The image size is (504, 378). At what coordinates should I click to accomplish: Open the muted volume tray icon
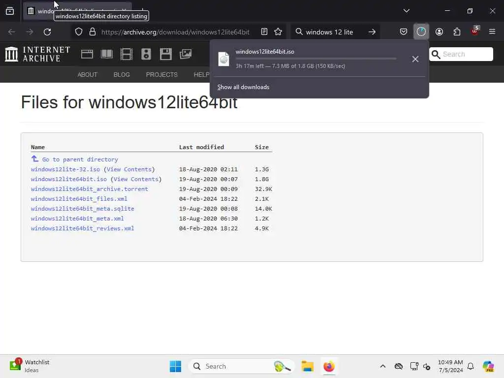tap(427, 366)
